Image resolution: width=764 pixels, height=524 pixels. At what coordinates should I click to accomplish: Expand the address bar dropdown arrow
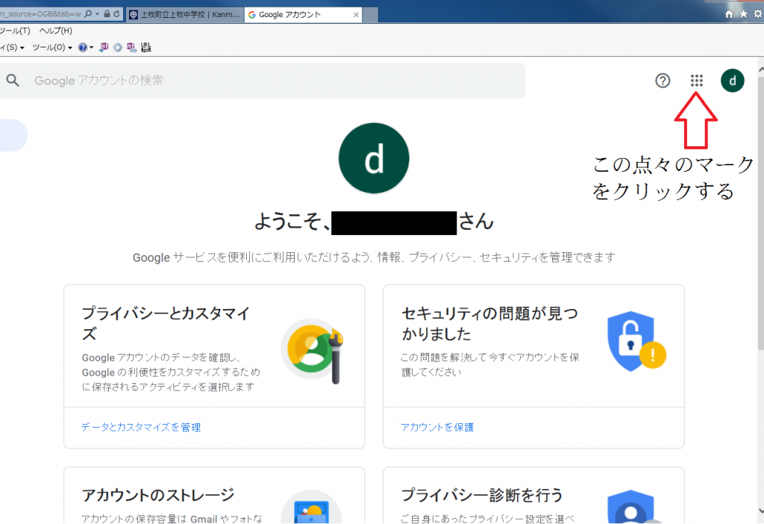coord(98,14)
